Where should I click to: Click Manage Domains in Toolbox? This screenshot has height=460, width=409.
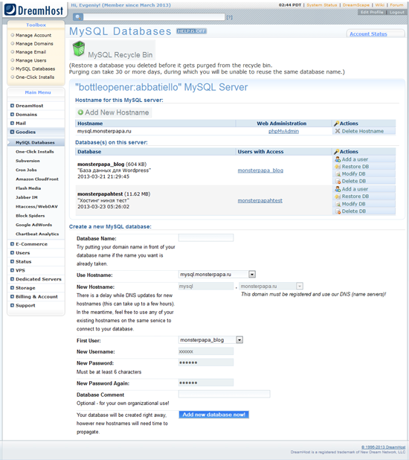pos(34,44)
